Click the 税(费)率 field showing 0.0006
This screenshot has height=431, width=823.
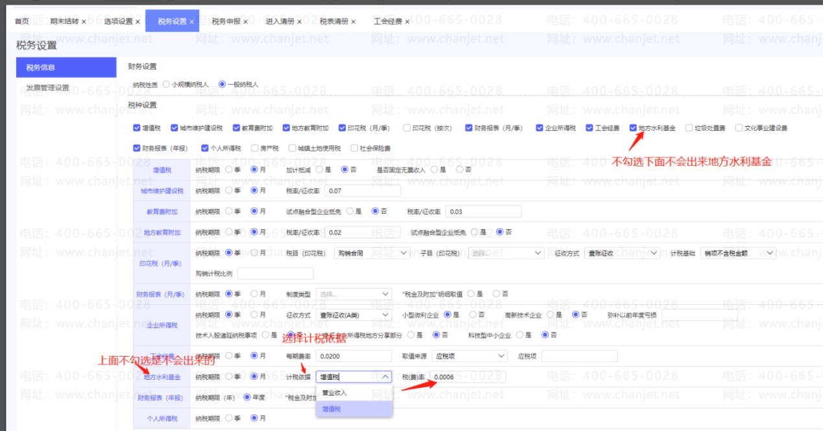pos(468,377)
